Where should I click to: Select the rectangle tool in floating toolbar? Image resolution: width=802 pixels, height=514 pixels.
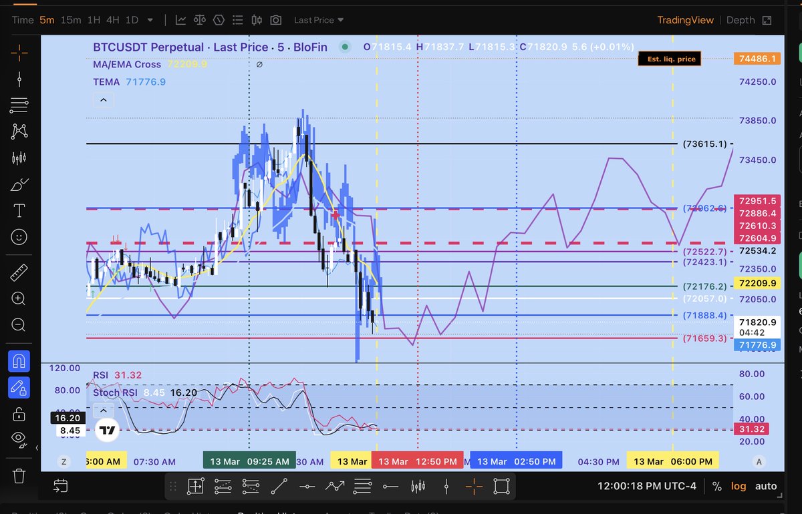(502, 486)
